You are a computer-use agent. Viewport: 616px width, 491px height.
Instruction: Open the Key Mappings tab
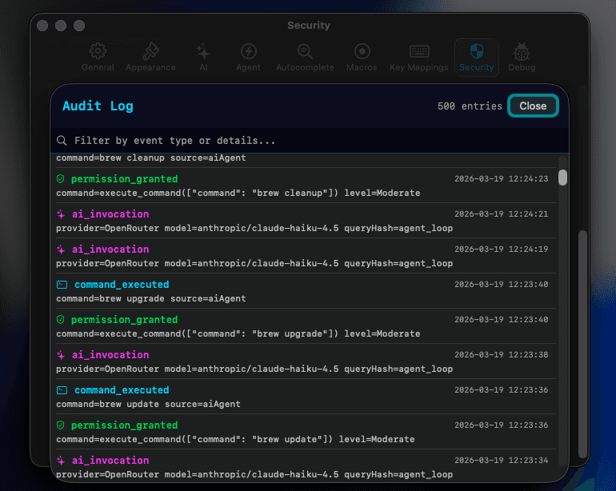[418, 58]
